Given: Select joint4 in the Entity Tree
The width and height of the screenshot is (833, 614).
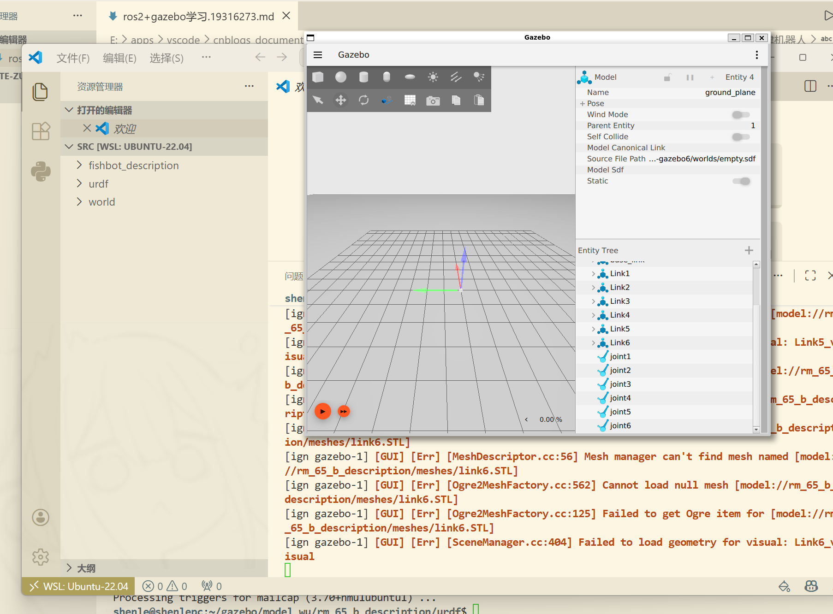Looking at the screenshot, I should (x=620, y=398).
